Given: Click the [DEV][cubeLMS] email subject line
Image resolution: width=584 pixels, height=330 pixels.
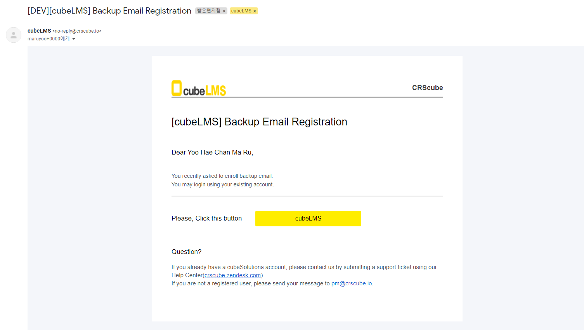Looking at the screenshot, I should (x=109, y=11).
